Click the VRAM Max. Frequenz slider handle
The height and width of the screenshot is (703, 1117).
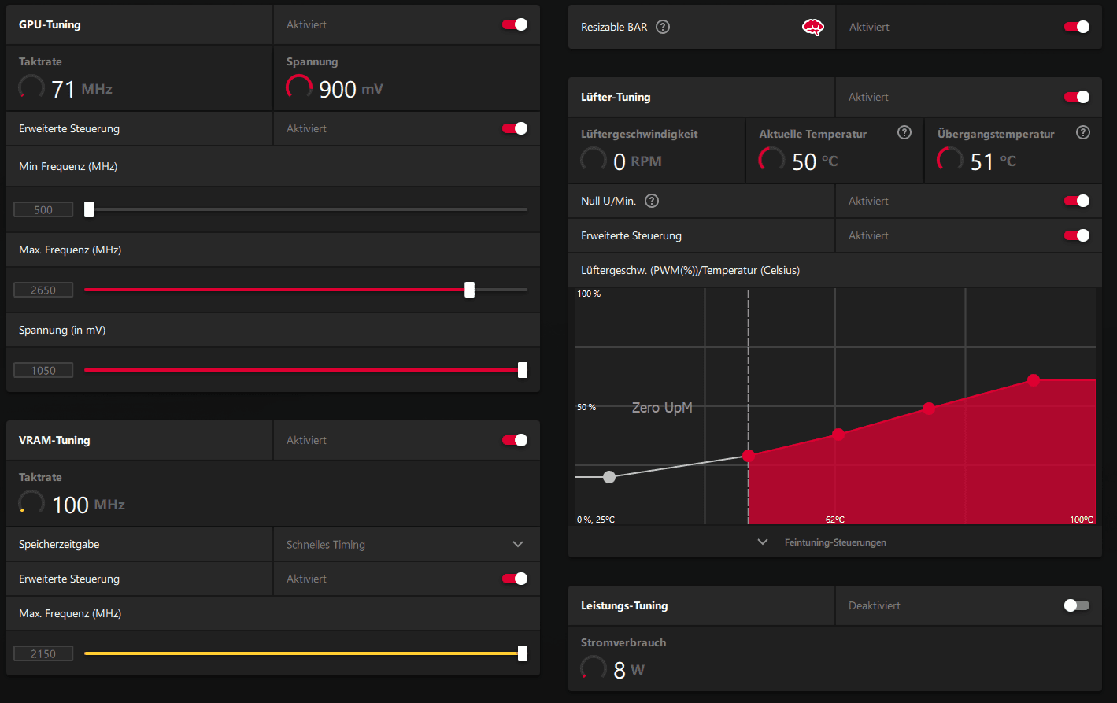coord(523,653)
